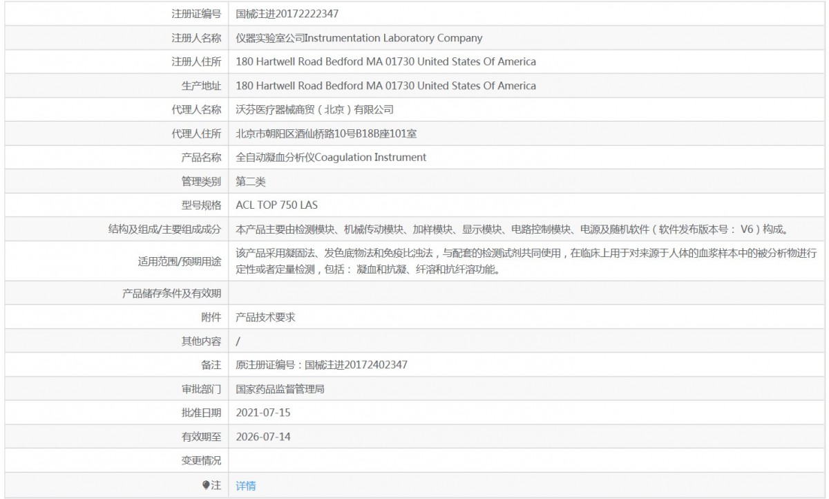The image size is (829, 499).
Task: Click the 第二类 management category value
Action: point(251,181)
